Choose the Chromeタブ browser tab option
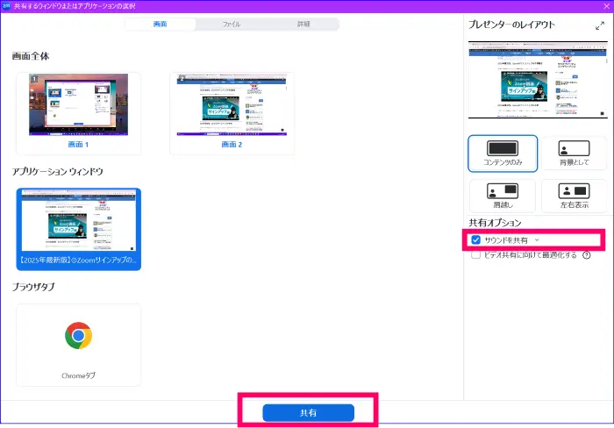 (78, 345)
